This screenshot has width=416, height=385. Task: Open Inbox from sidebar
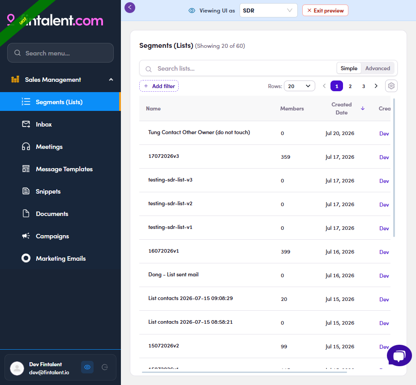coord(60,124)
